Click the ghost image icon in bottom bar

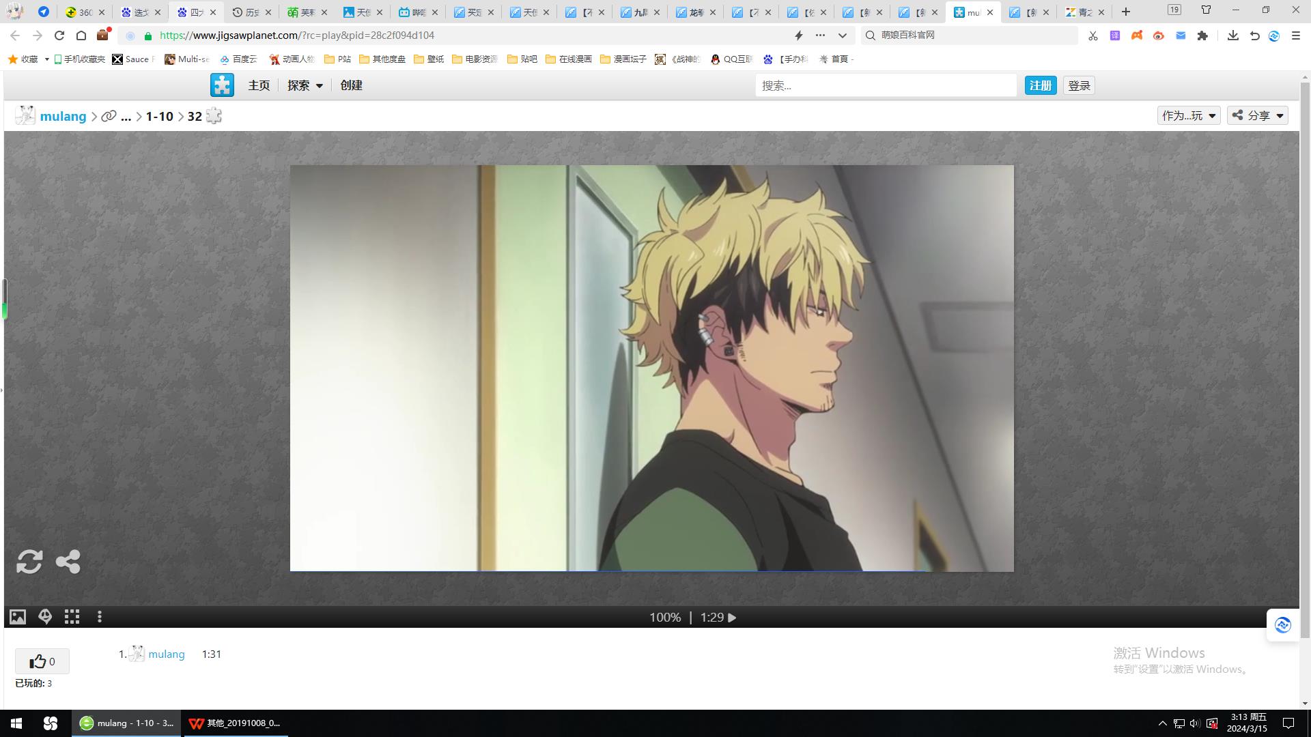tap(45, 617)
